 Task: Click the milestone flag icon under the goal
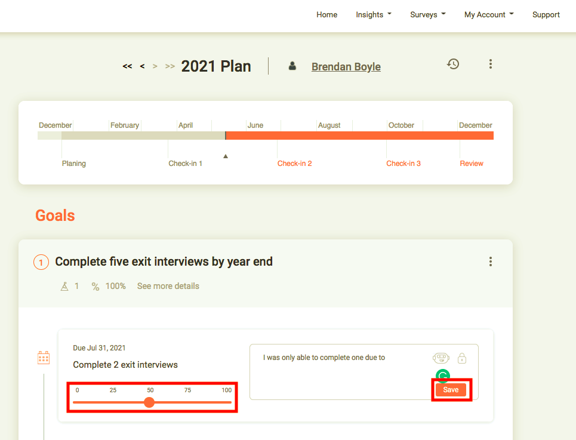pos(64,286)
